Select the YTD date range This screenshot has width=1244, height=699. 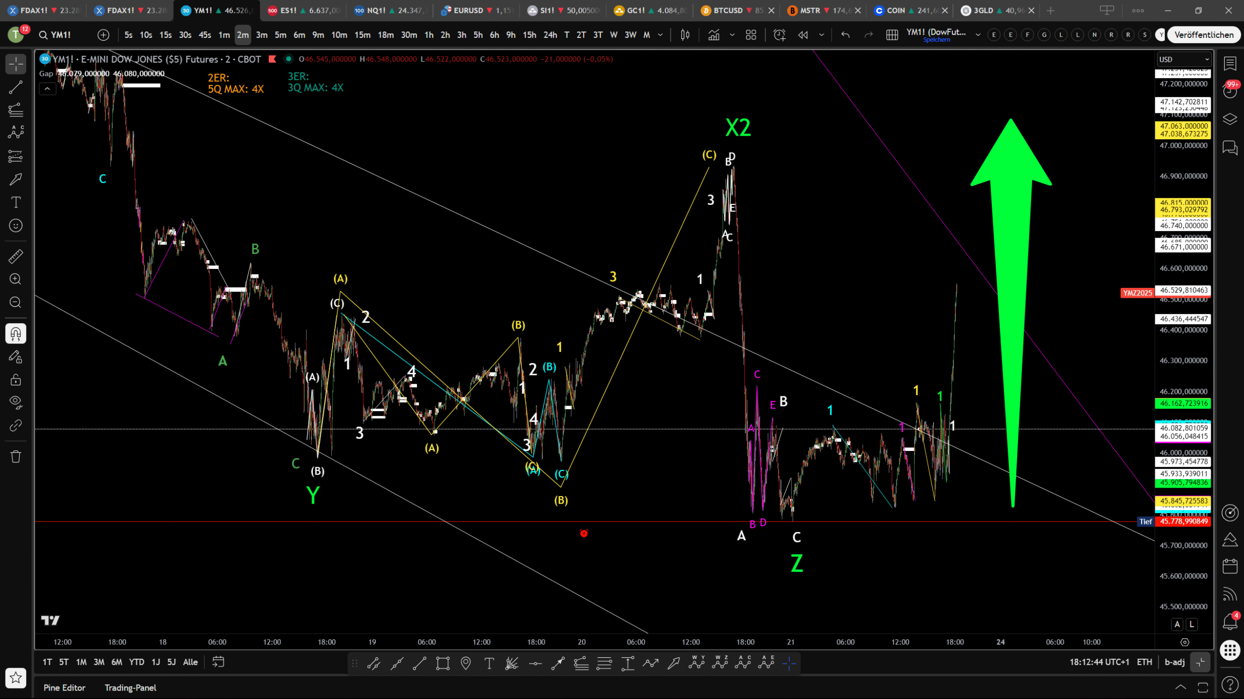[x=136, y=662]
